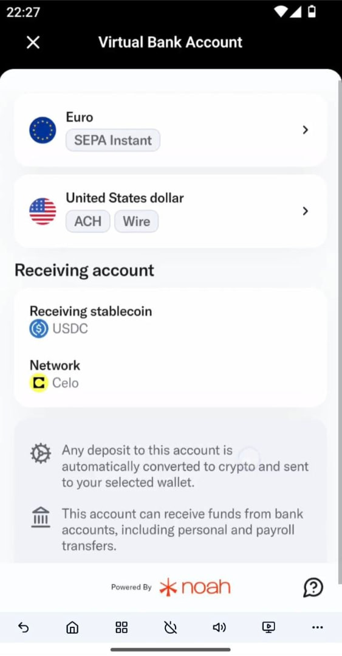The image size is (342, 656).
Task: Click the vertical scrollbar on right edge
Action: (339, 318)
